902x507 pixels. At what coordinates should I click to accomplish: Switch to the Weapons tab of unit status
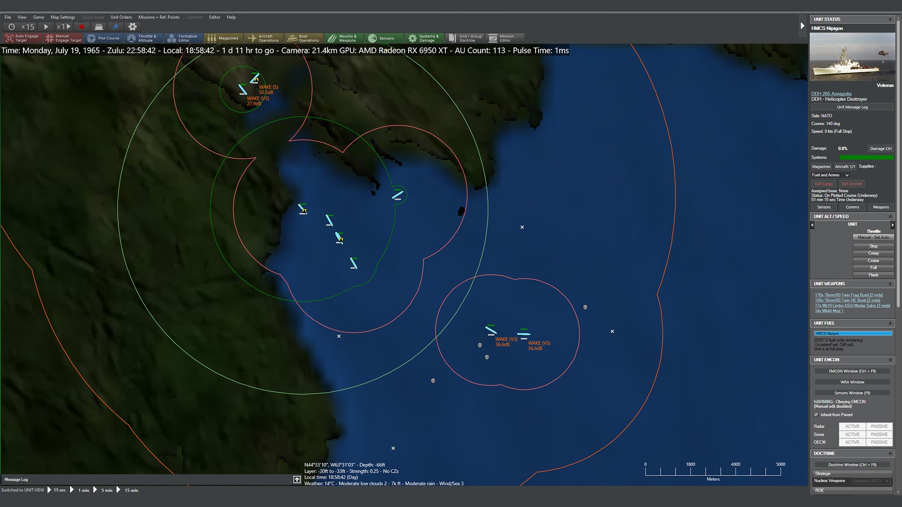click(880, 207)
